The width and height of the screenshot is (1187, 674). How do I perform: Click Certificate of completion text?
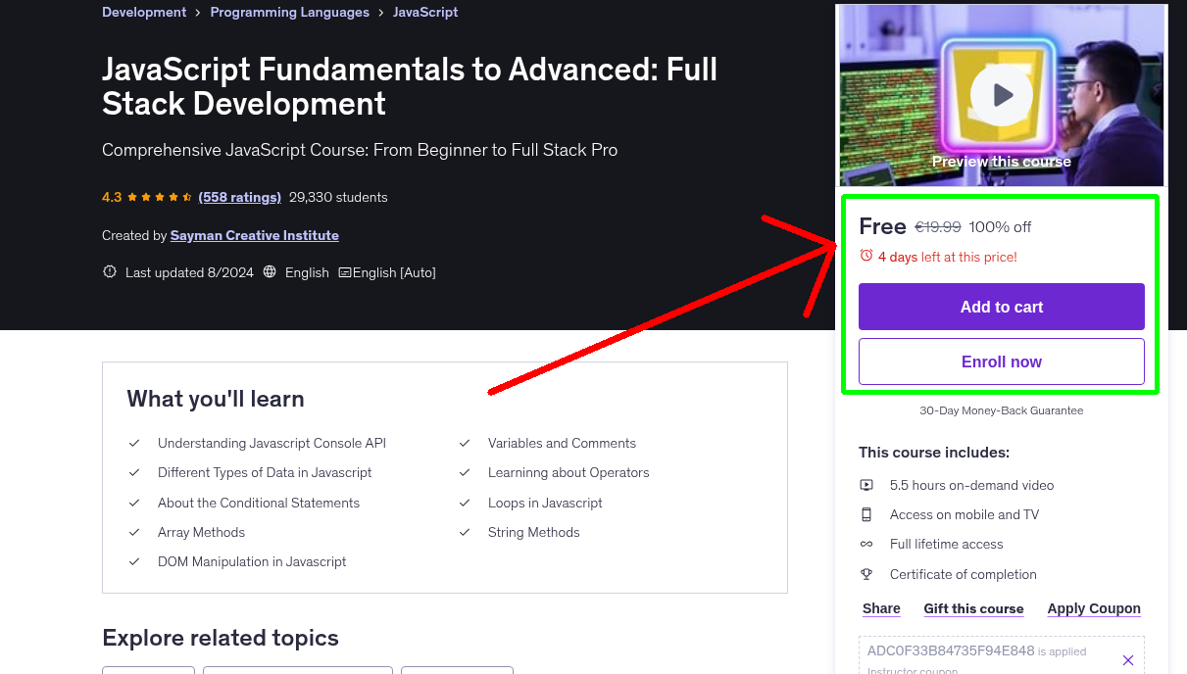[964, 574]
